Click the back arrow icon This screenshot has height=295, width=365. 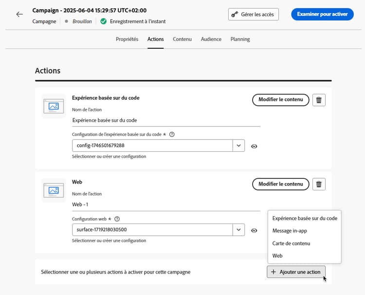pyautogui.click(x=19, y=14)
